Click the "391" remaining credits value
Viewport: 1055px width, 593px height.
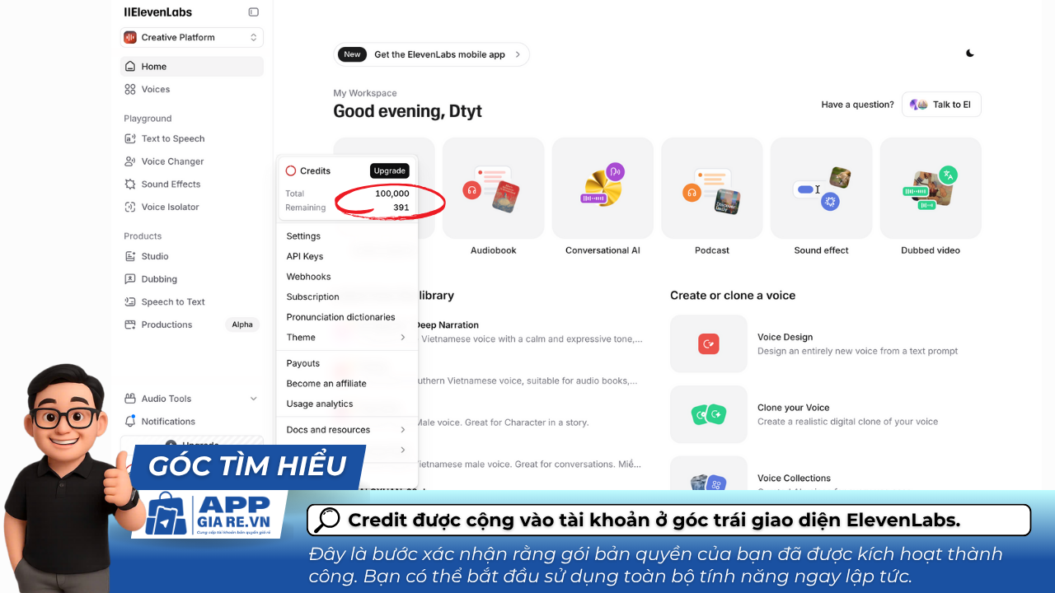coord(401,208)
